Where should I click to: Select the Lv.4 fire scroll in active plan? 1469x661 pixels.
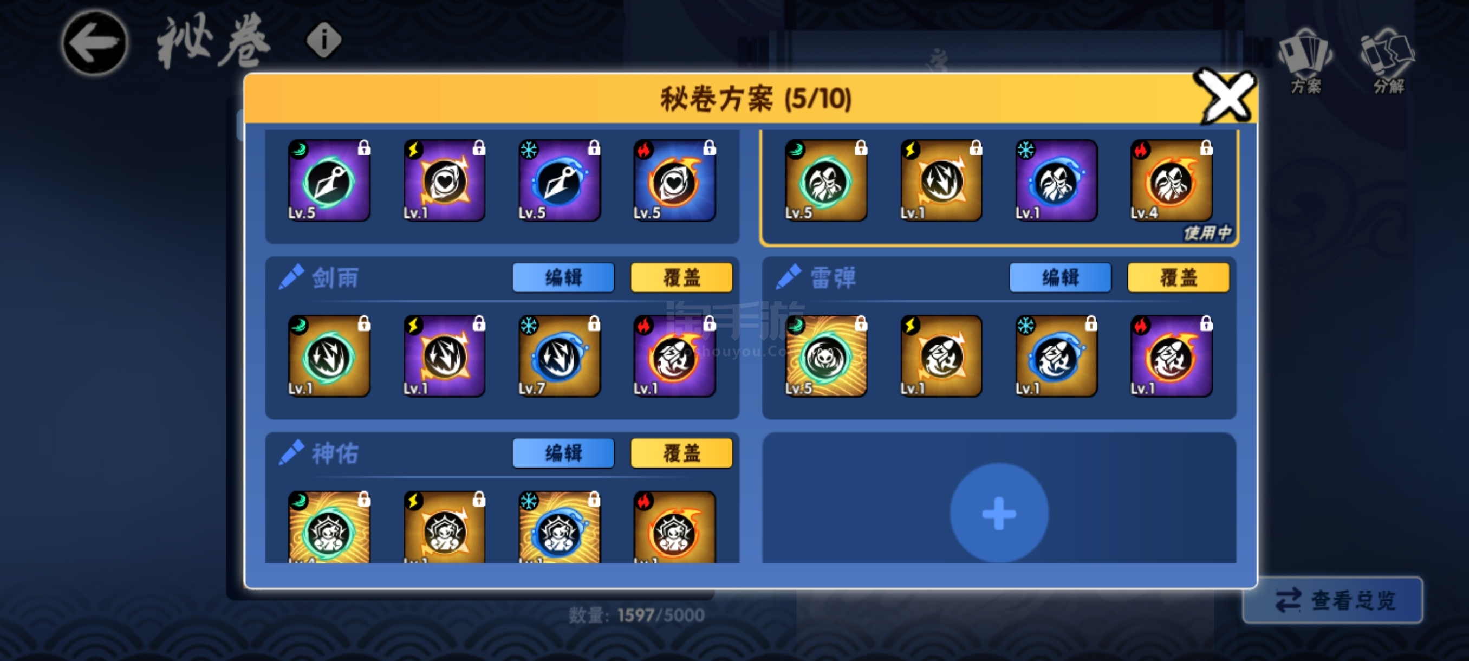pos(1172,180)
